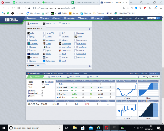Screen dimensions: 164x131
Task: Click the Non-Cume Return chart
Action: (x=127, y=110)
